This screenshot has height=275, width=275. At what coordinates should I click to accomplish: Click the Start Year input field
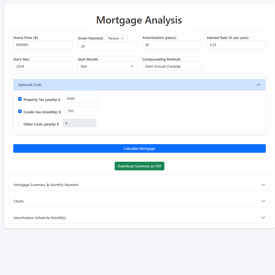click(x=43, y=66)
